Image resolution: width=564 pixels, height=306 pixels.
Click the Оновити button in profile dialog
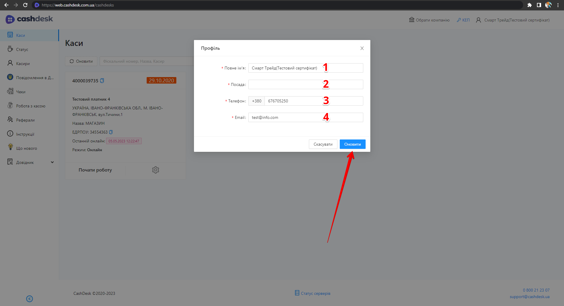click(x=352, y=144)
